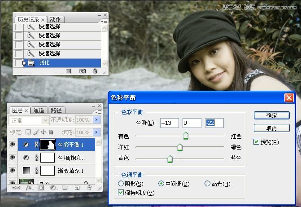This screenshot has width=301, height=207.
Task: Lock position move icon
Action: [44, 132]
